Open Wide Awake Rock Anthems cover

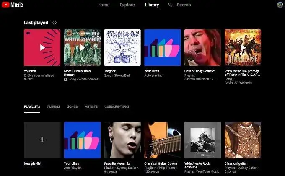(x=203, y=140)
